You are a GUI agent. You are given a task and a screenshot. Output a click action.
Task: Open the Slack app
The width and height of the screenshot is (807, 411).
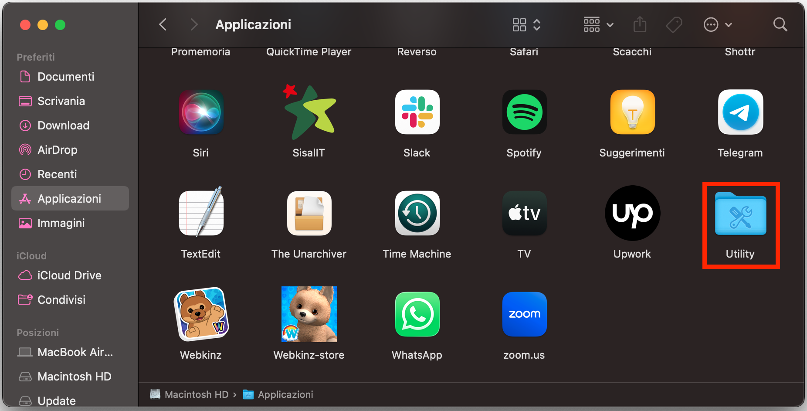click(417, 112)
